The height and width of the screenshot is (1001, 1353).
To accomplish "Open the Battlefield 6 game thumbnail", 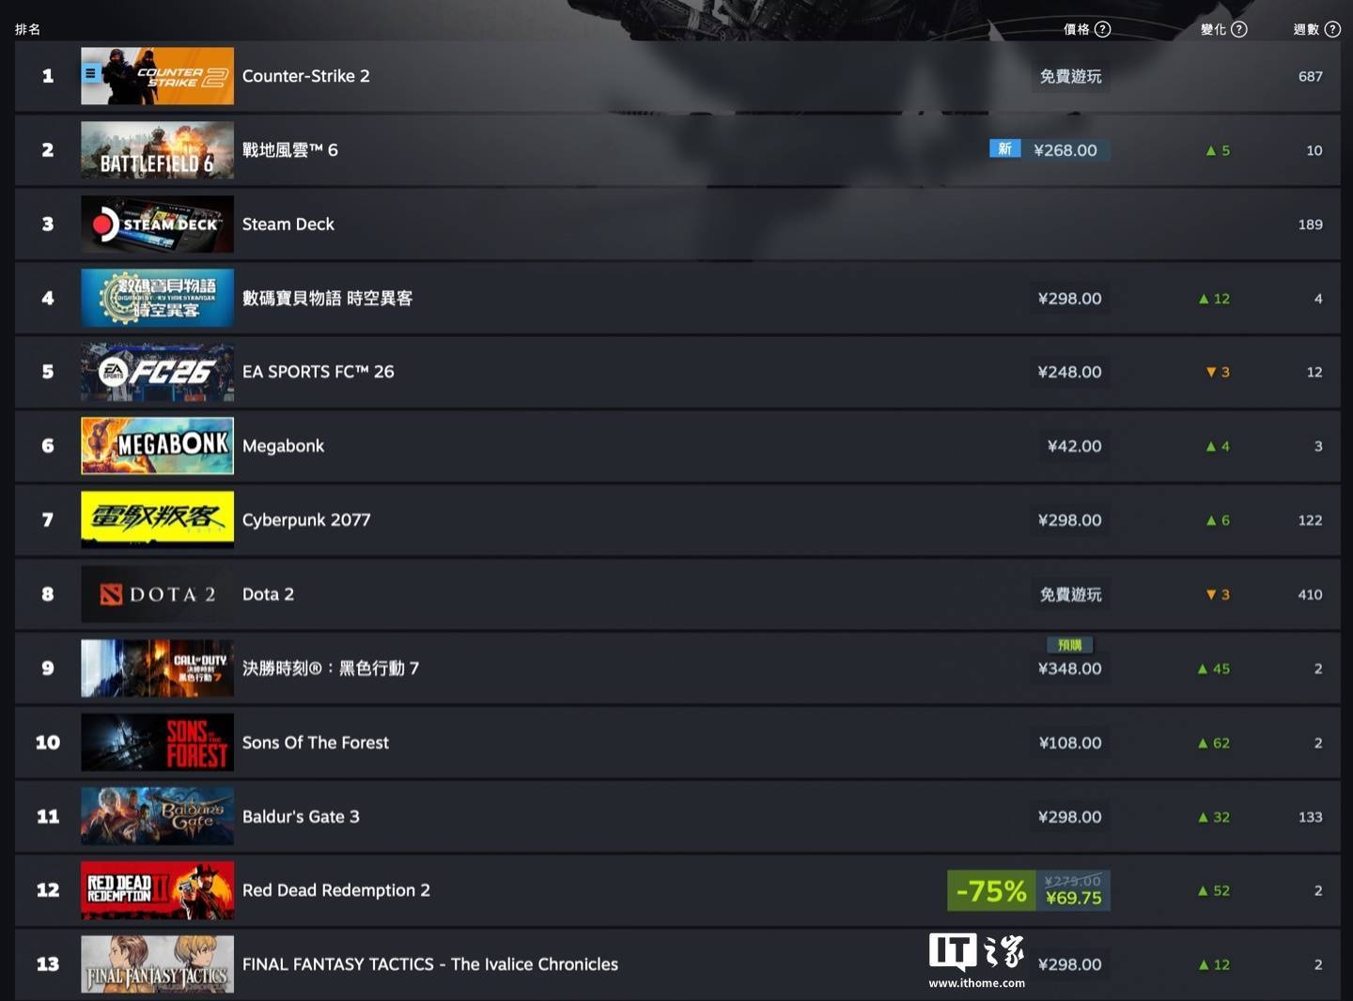I will tap(157, 150).
